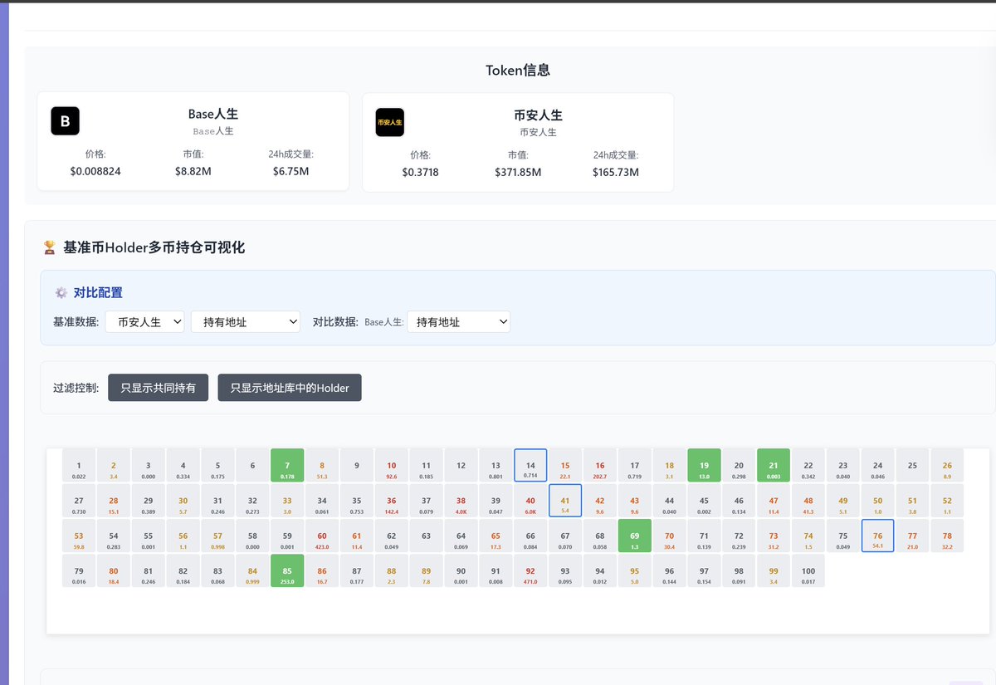
Task: Click holder cell 73 showing 31.2
Action: click(x=774, y=536)
